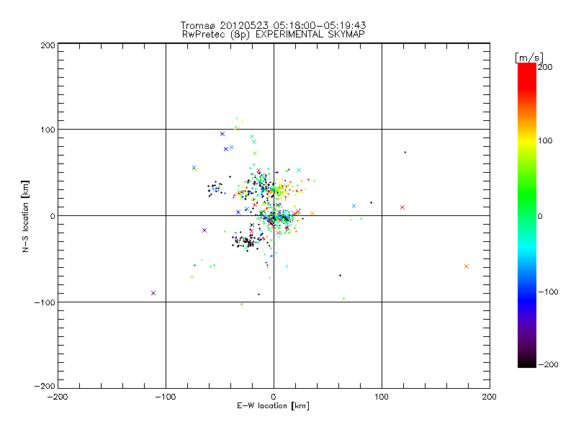Viewport: 576px width, 432px height.
Task: Click the yellow 100 m/s level on colorbar
Action: pyautogui.click(x=527, y=140)
